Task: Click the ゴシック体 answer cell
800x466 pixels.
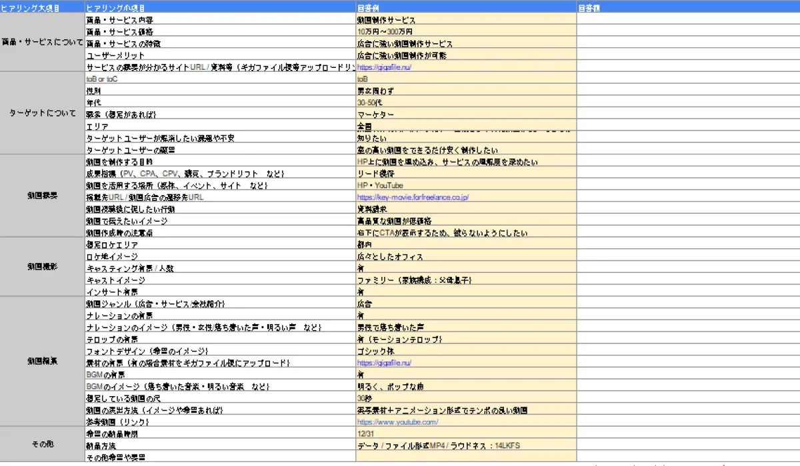Action: [466, 351]
